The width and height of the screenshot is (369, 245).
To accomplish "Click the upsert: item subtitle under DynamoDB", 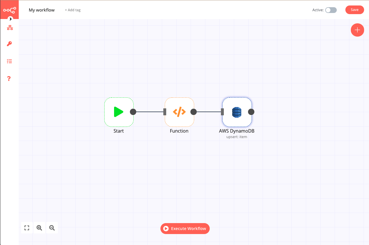I will (237, 137).
